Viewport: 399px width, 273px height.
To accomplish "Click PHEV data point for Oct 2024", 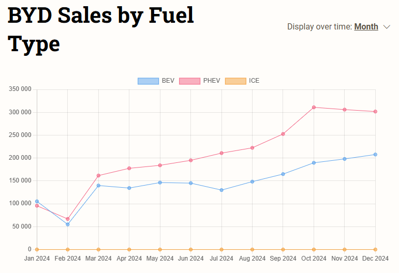I will coord(314,108).
